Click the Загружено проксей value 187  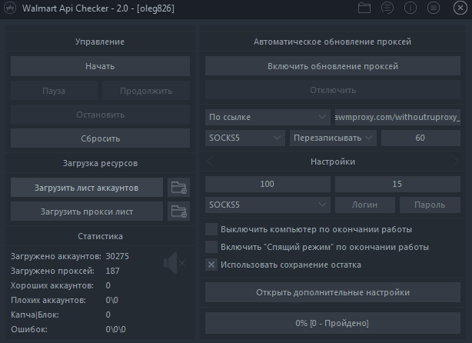coord(112,271)
